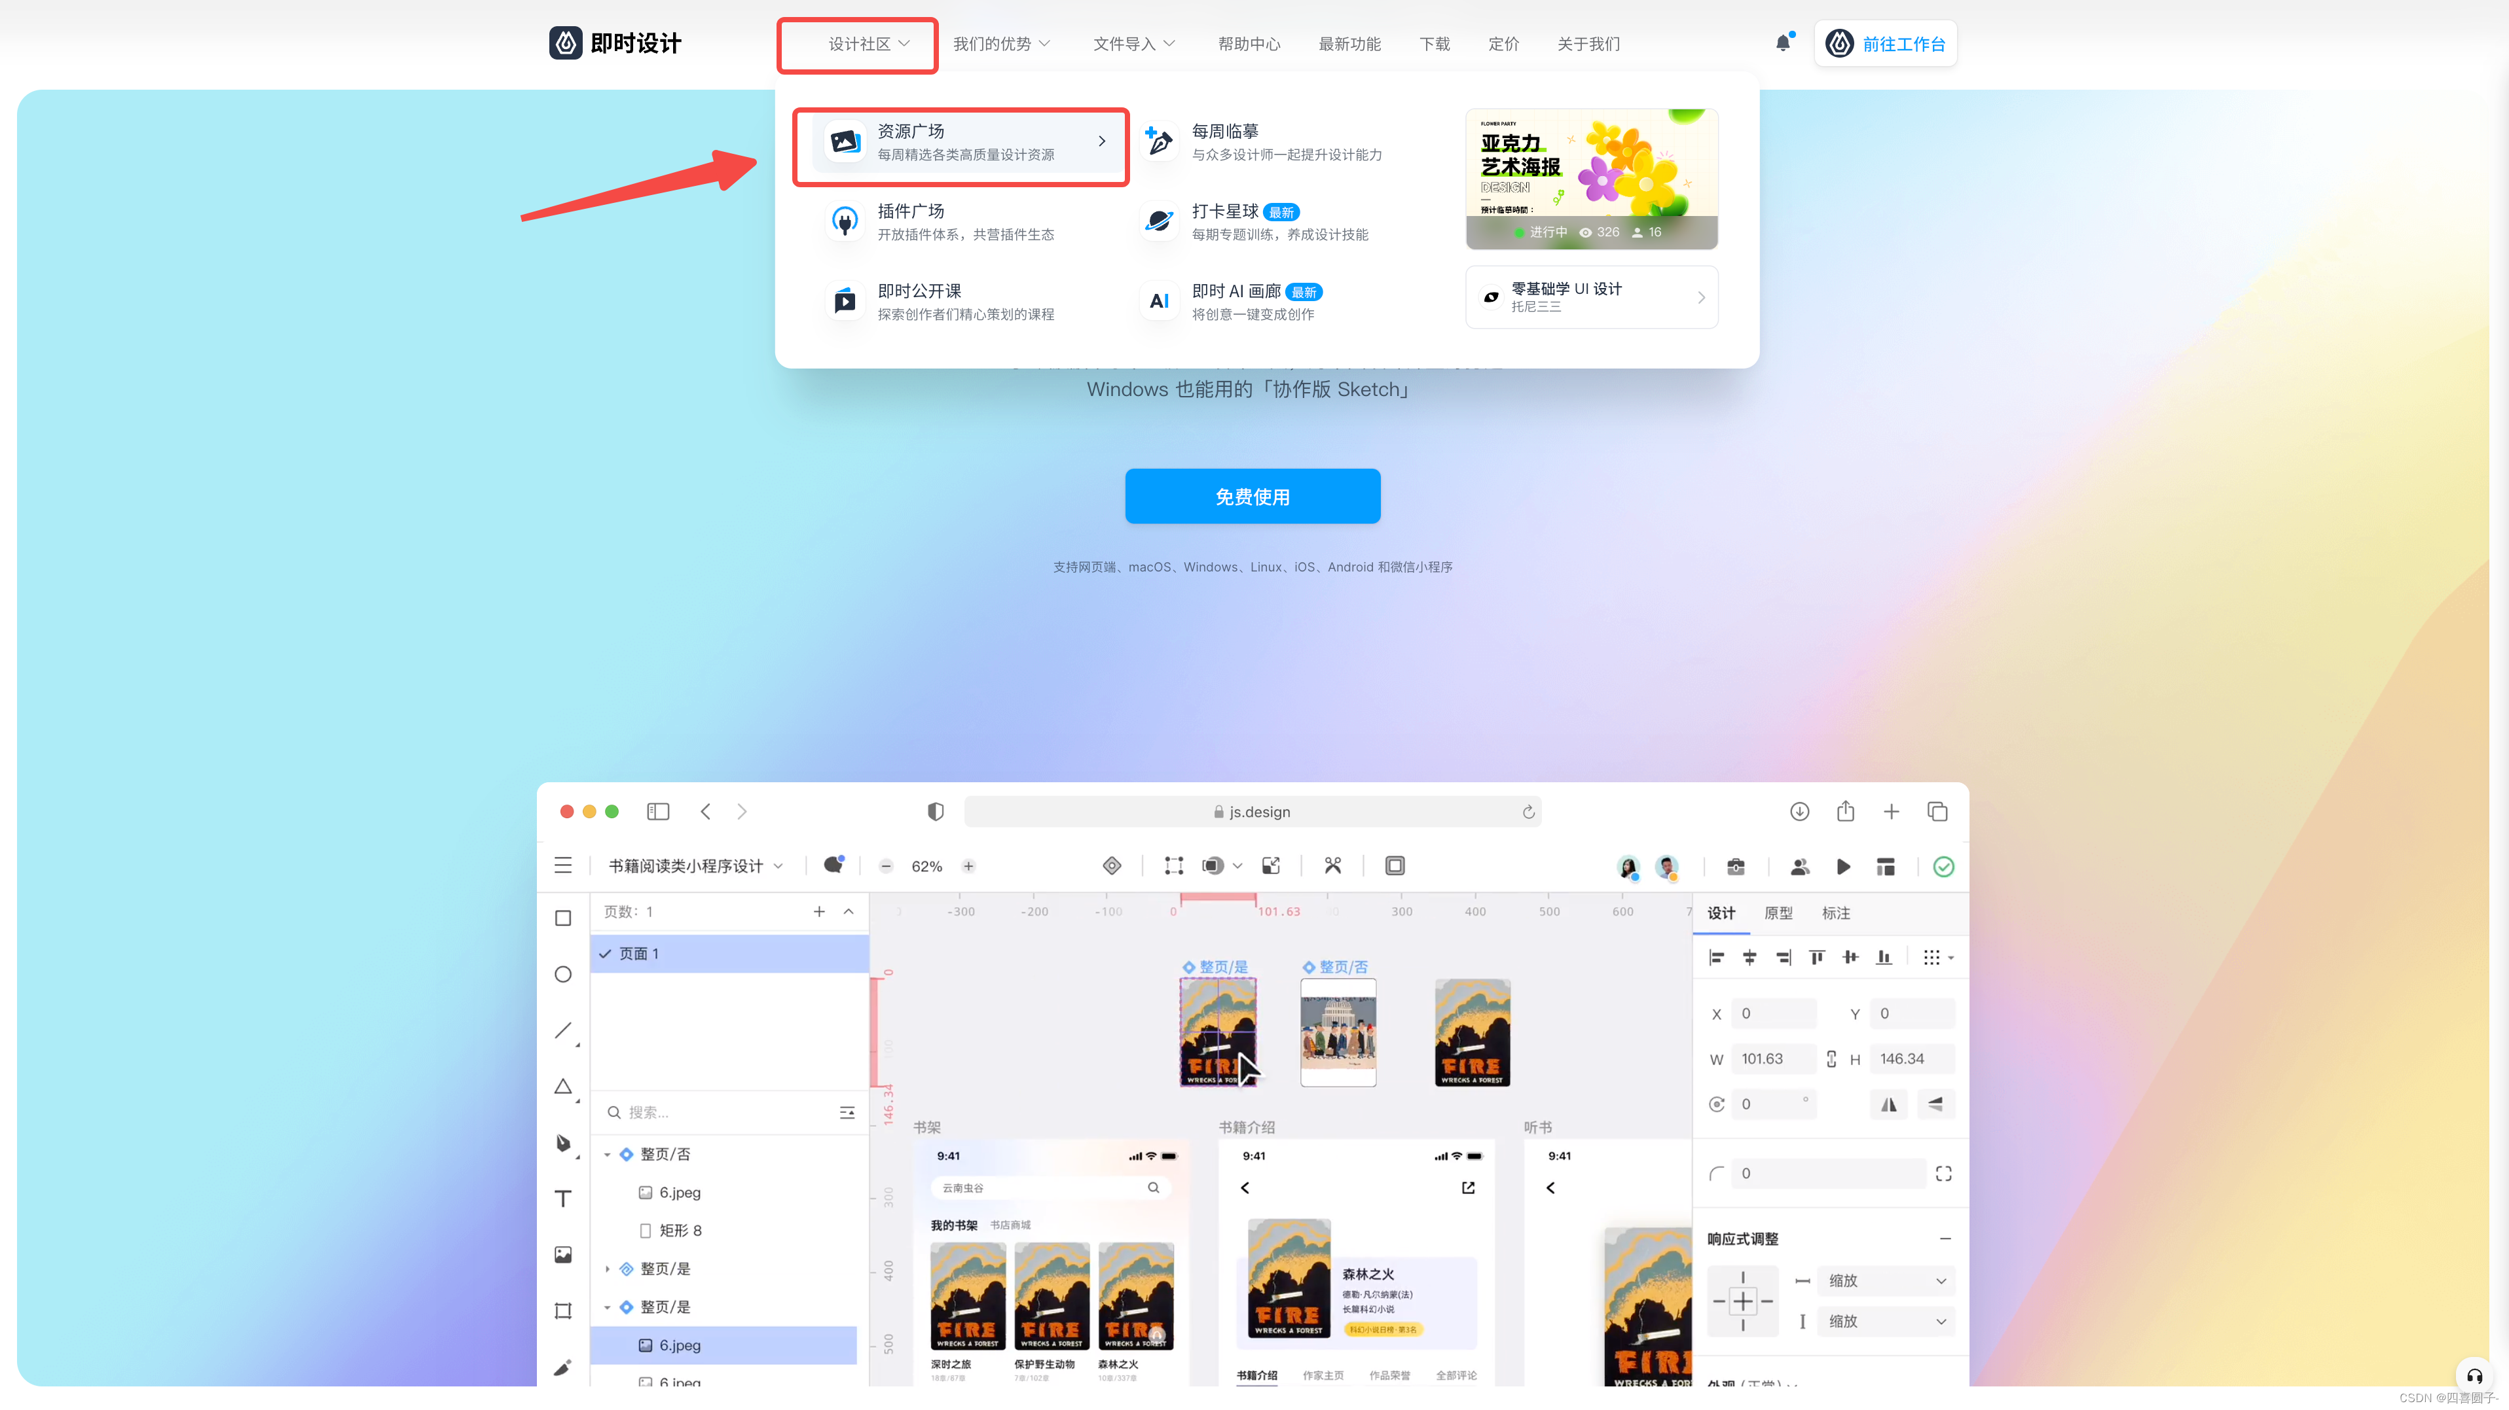Go to workspace via 前往工作台 button
Viewport: 2509px width, 1410px height.
1886,44
